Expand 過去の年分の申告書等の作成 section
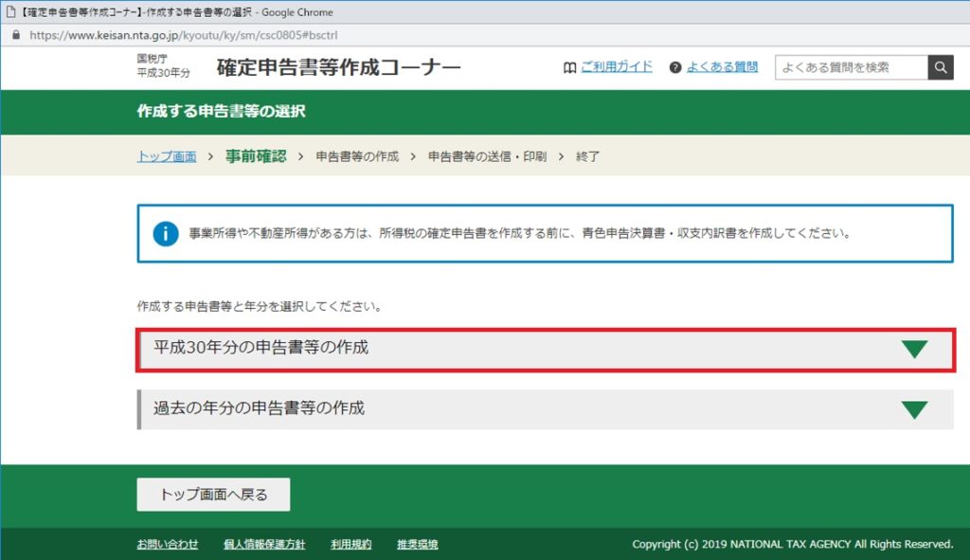Image resolution: width=970 pixels, height=560 pixels. click(545, 409)
